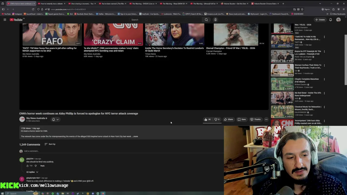
Task: Open options for Royce Da 5'9" Freestyle video
Action: coord(324,51)
